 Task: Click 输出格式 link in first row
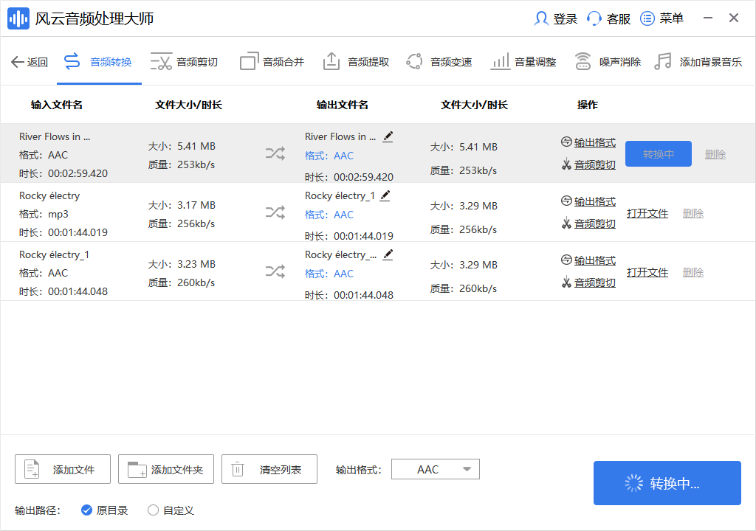coord(594,141)
